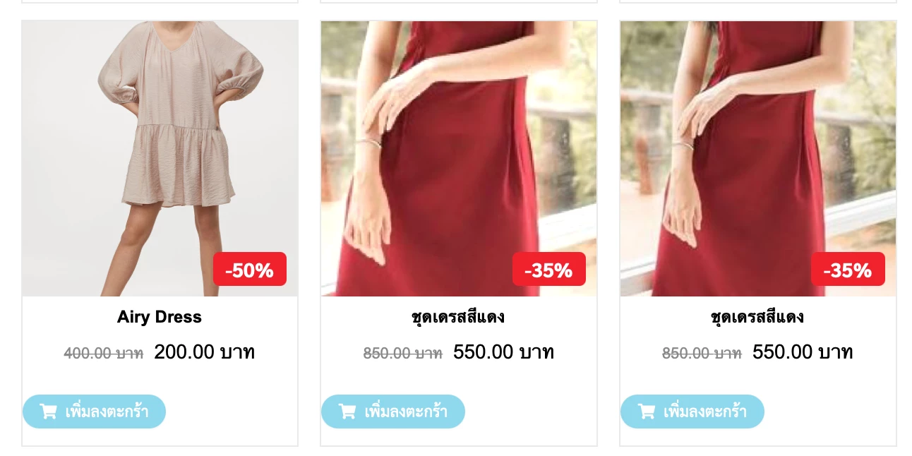Open the middle ชุดเดรสสีแดง product title
The width and height of the screenshot is (912, 456).
458,317
